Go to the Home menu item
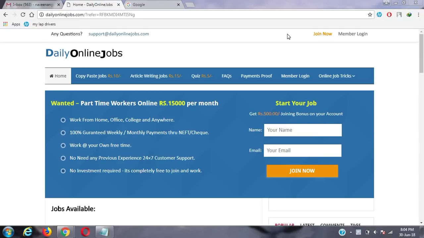Image resolution: width=424 pixels, height=238 pixels. (x=58, y=76)
